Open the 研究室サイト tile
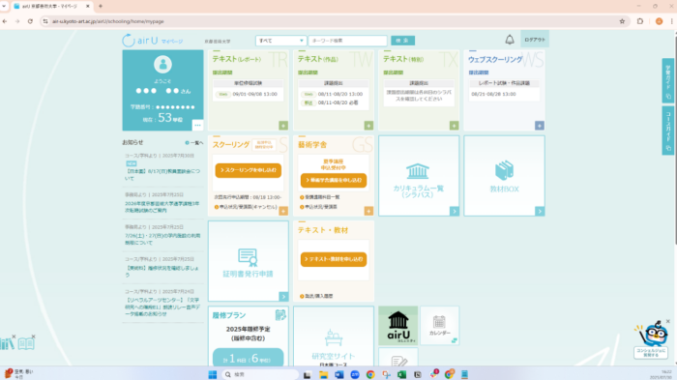 (334, 336)
